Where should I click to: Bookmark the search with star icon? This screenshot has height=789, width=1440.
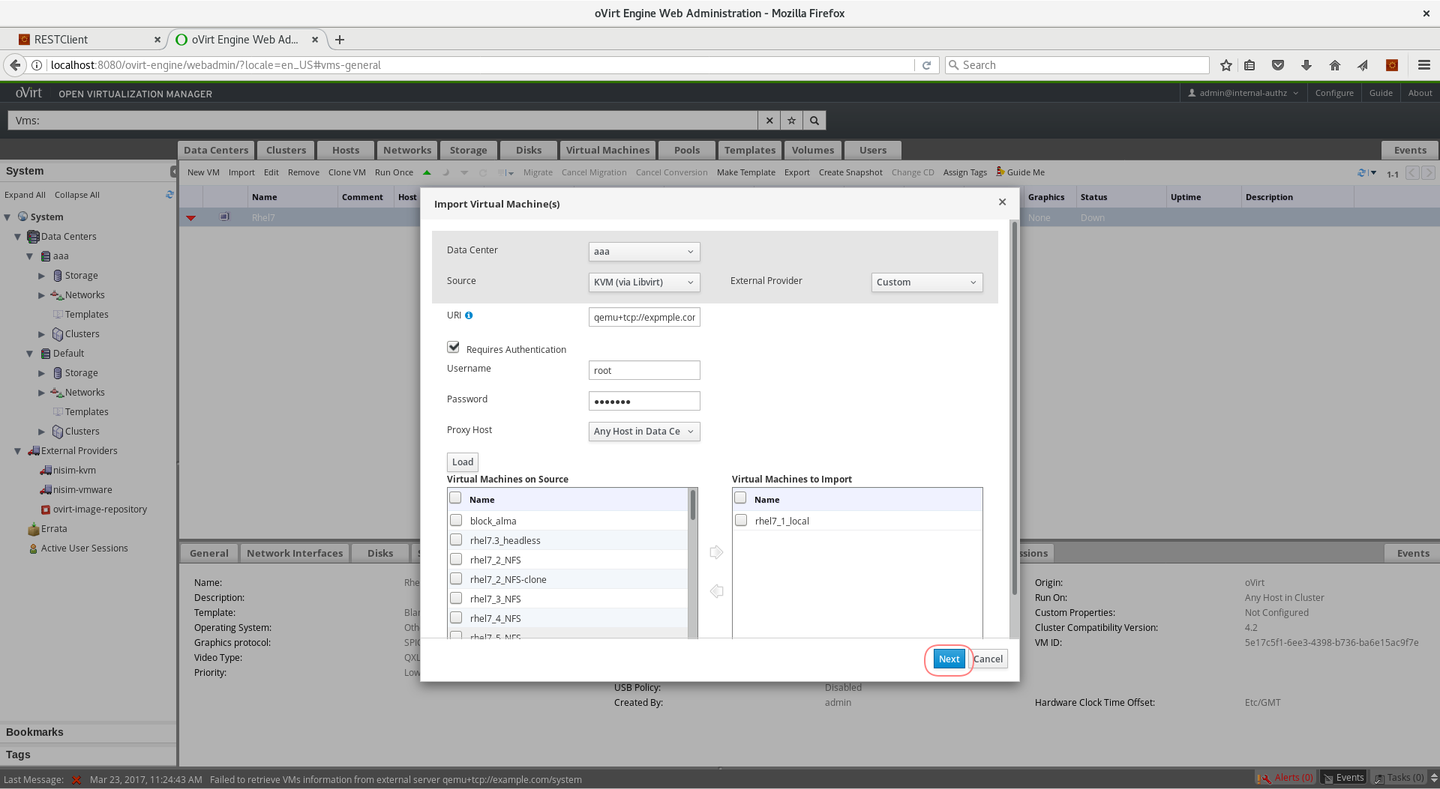point(791,121)
